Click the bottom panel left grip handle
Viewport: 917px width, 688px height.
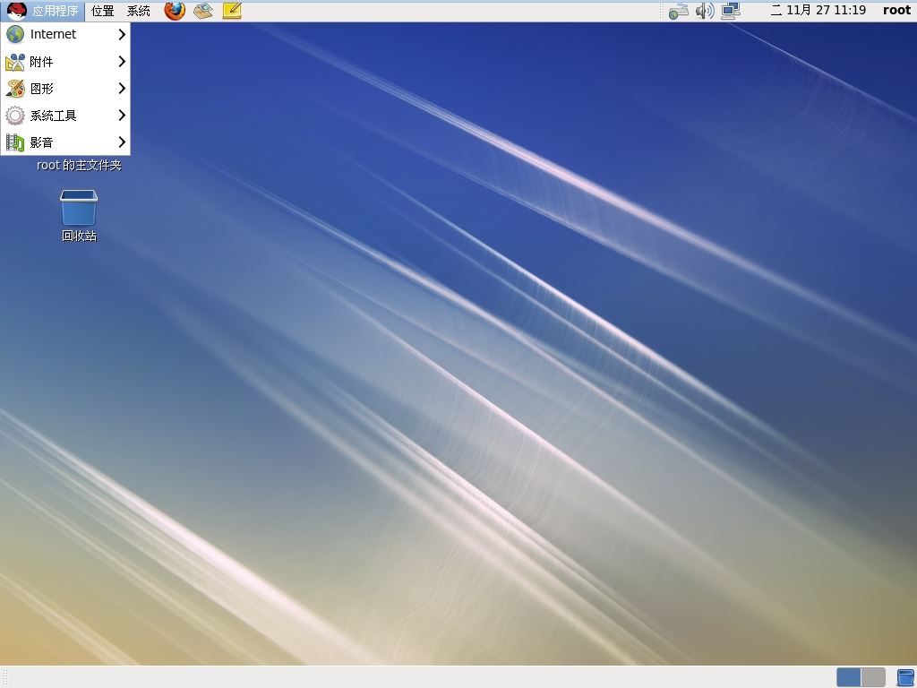coord(4,677)
